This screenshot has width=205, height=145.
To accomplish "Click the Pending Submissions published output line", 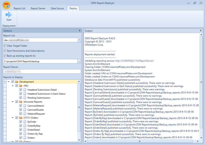I will pyautogui.click(x=125, y=89).
